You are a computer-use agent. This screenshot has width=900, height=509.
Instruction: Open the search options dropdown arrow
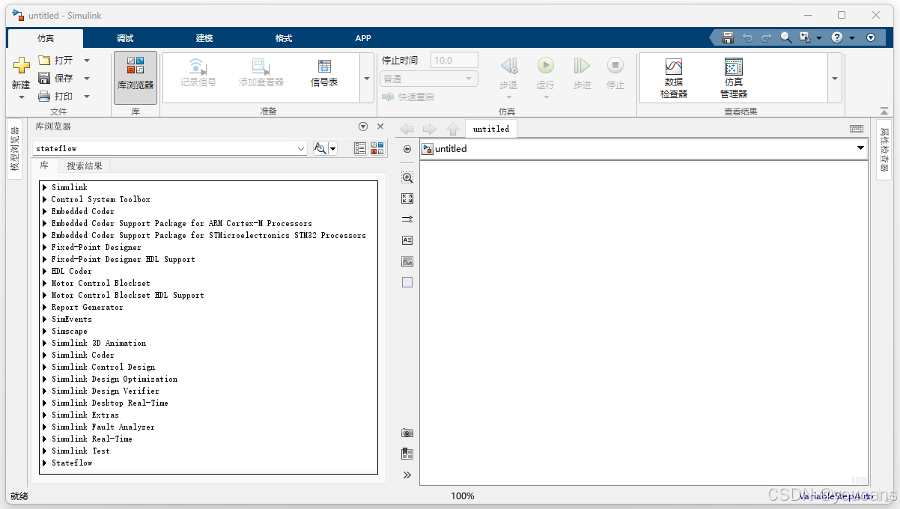click(333, 148)
